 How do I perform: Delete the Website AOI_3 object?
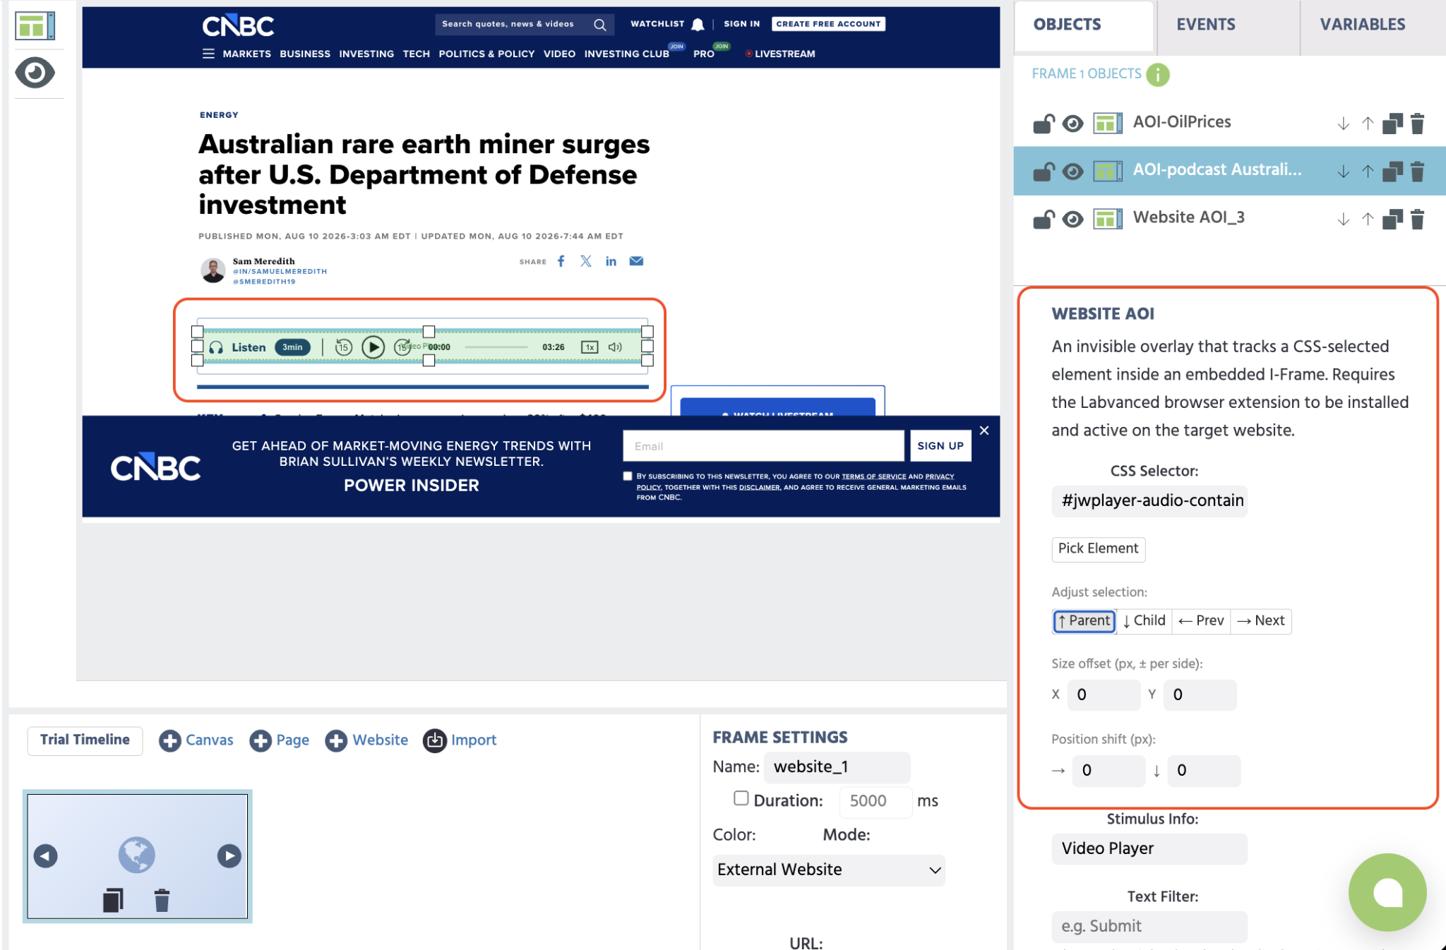click(1417, 220)
